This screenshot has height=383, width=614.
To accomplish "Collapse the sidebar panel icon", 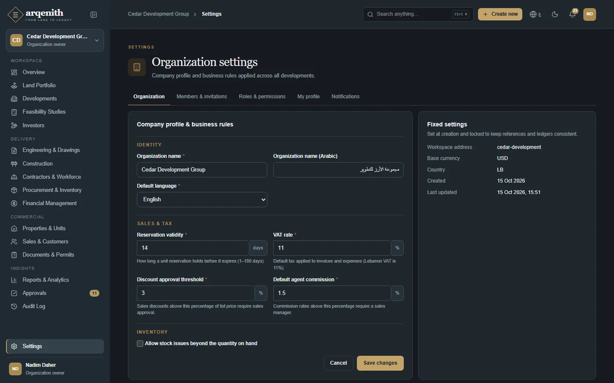I will pyautogui.click(x=94, y=15).
